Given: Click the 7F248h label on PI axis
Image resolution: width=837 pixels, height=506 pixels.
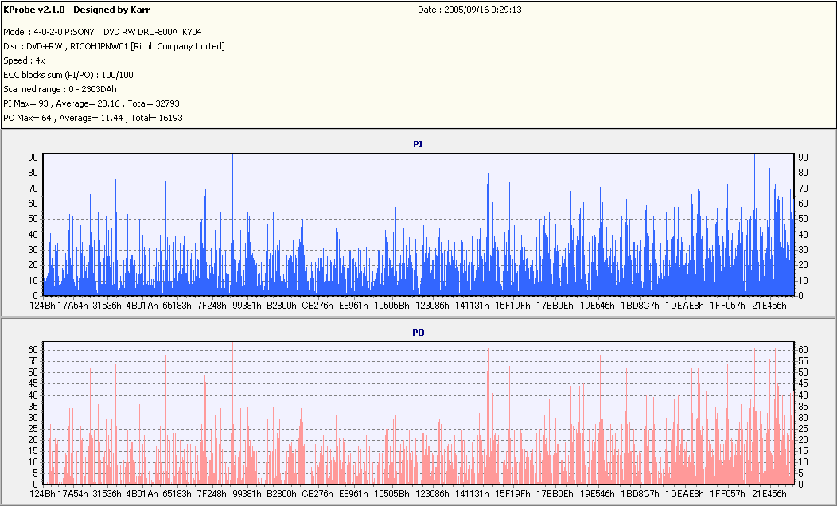Looking at the screenshot, I should click(212, 306).
